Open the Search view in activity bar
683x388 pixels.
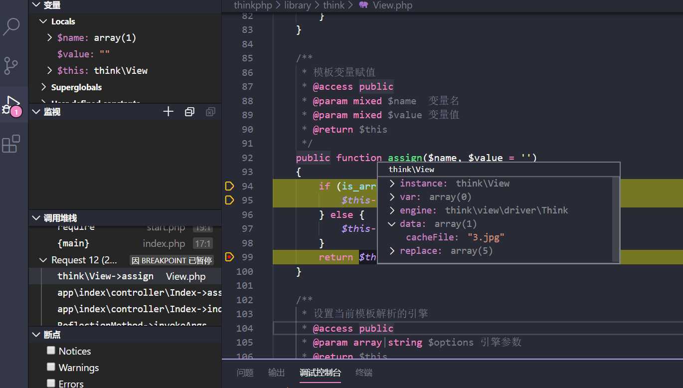point(11,26)
